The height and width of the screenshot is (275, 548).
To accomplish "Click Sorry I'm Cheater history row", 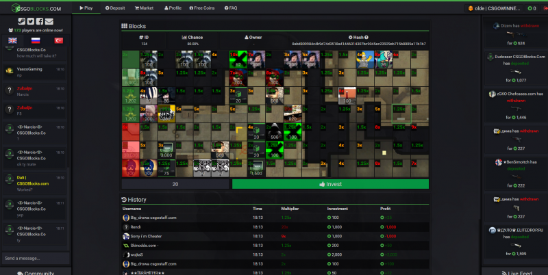I will (x=275, y=236).
